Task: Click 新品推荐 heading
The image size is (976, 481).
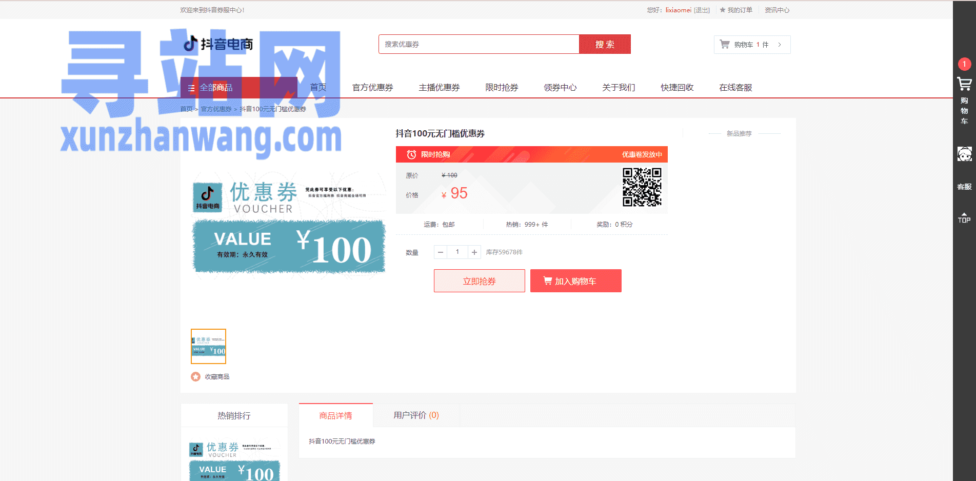Action: (739, 133)
